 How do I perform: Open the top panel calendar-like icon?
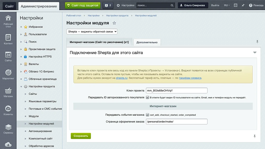[x=235, y=5]
